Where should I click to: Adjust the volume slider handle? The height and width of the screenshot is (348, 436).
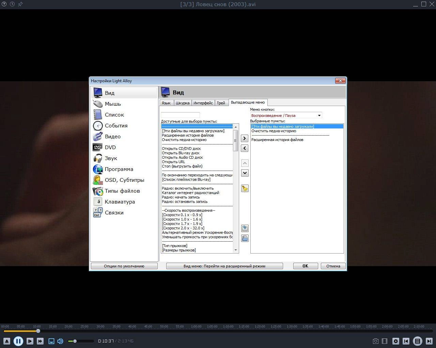75,341
